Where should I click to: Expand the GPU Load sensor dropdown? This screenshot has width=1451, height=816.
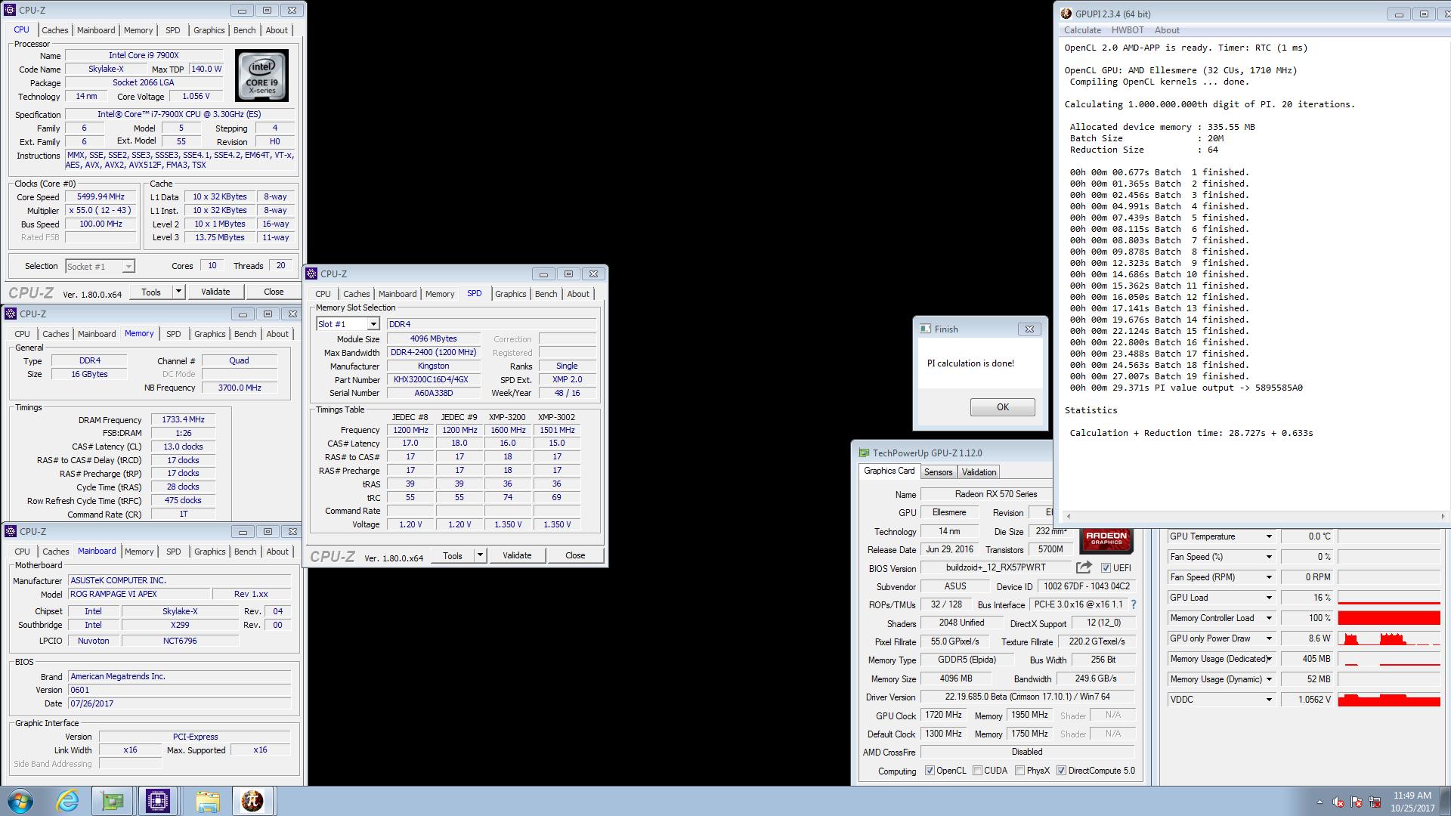coord(1269,598)
